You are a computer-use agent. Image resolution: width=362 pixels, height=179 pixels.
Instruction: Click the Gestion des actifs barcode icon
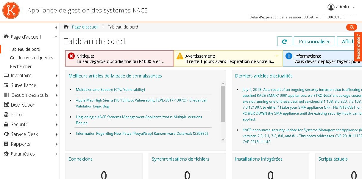(6, 95)
